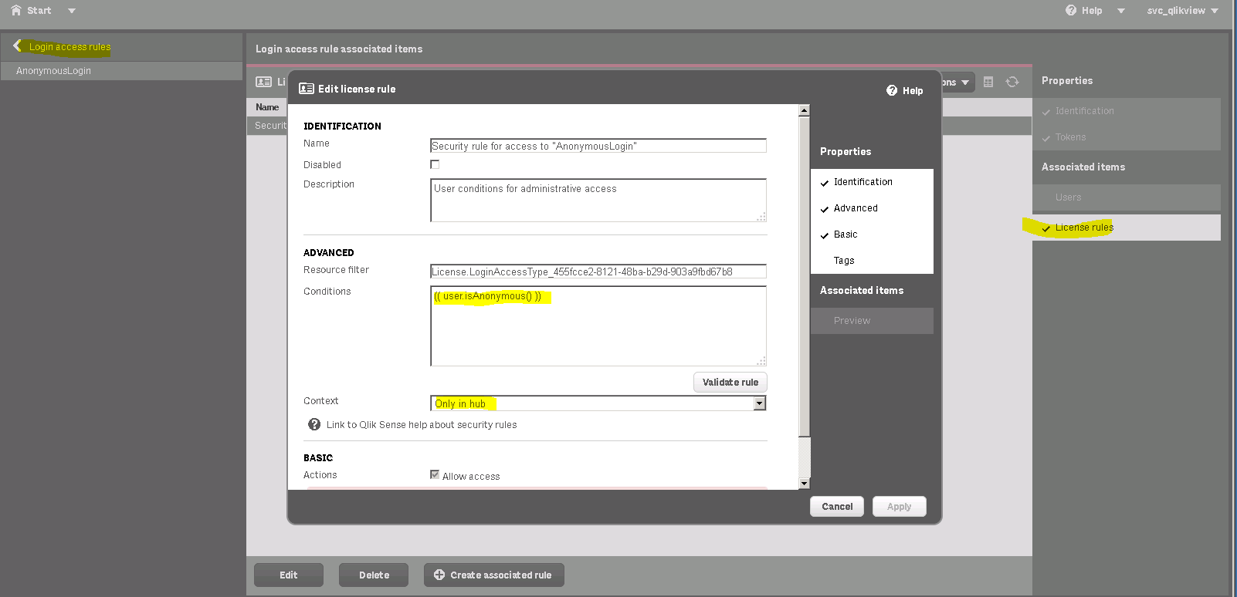Click the refresh table icon
The width and height of the screenshot is (1237, 597).
(1012, 82)
